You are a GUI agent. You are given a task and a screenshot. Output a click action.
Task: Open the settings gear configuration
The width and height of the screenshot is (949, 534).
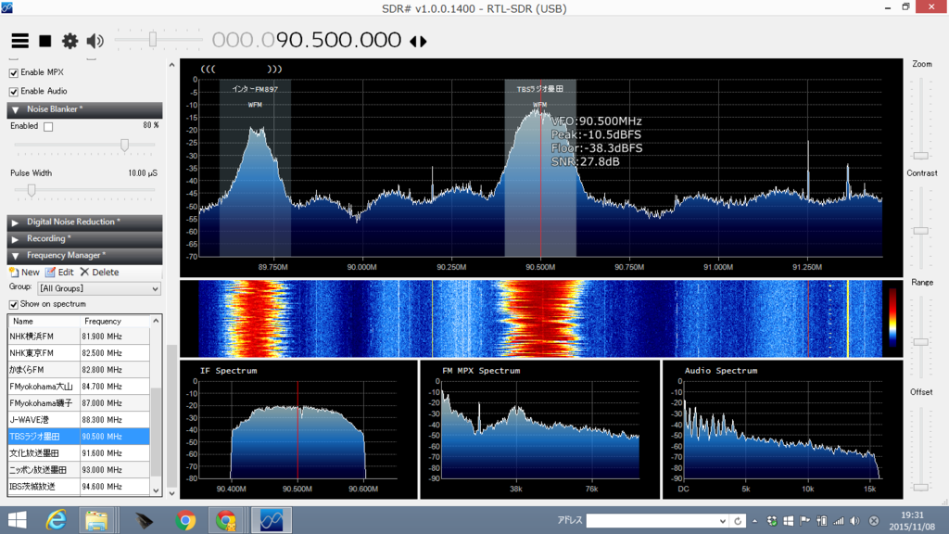point(70,41)
